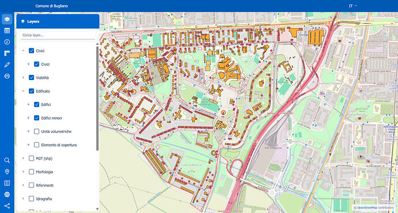Viewport: 398px width, 213px height.
Task: Expand the Civici sublayer plus
Action: point(28,64)
